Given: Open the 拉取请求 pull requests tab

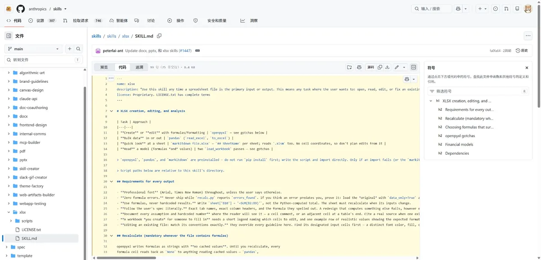Looking at the screenshot, I should [x=83, y=21].
